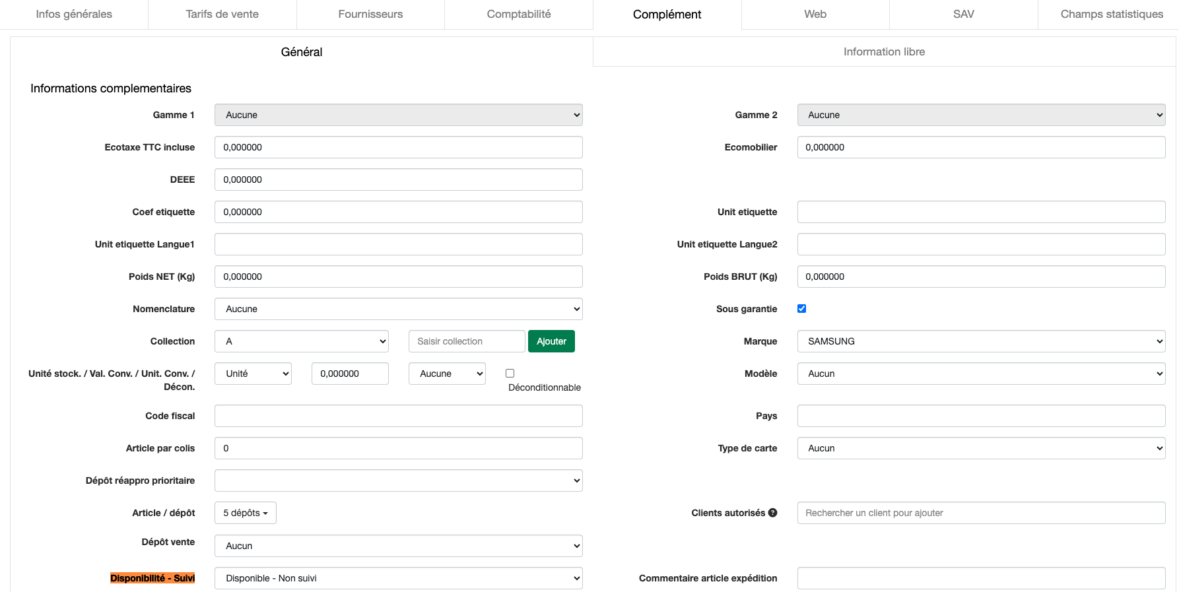Open the Collection dropdown showing A
Screen dimensions: 1179x592
tap(301, 341)
